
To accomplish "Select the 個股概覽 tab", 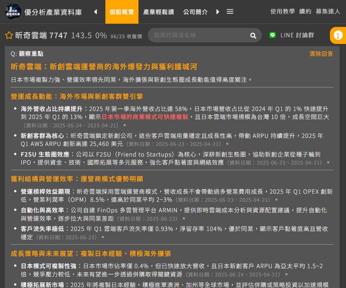I will (x=122, y=12).
